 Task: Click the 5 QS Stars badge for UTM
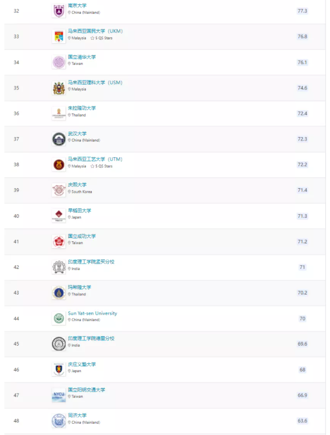click(x=102, y=166)
